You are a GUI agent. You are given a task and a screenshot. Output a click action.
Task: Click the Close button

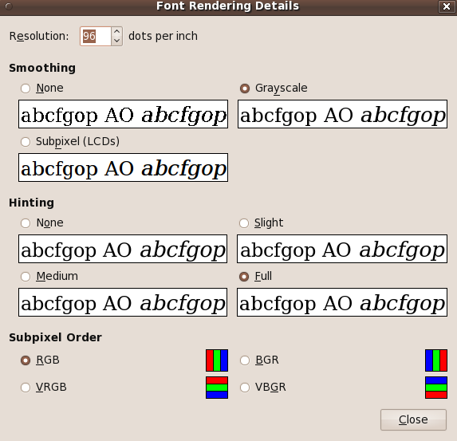[413, 419]
